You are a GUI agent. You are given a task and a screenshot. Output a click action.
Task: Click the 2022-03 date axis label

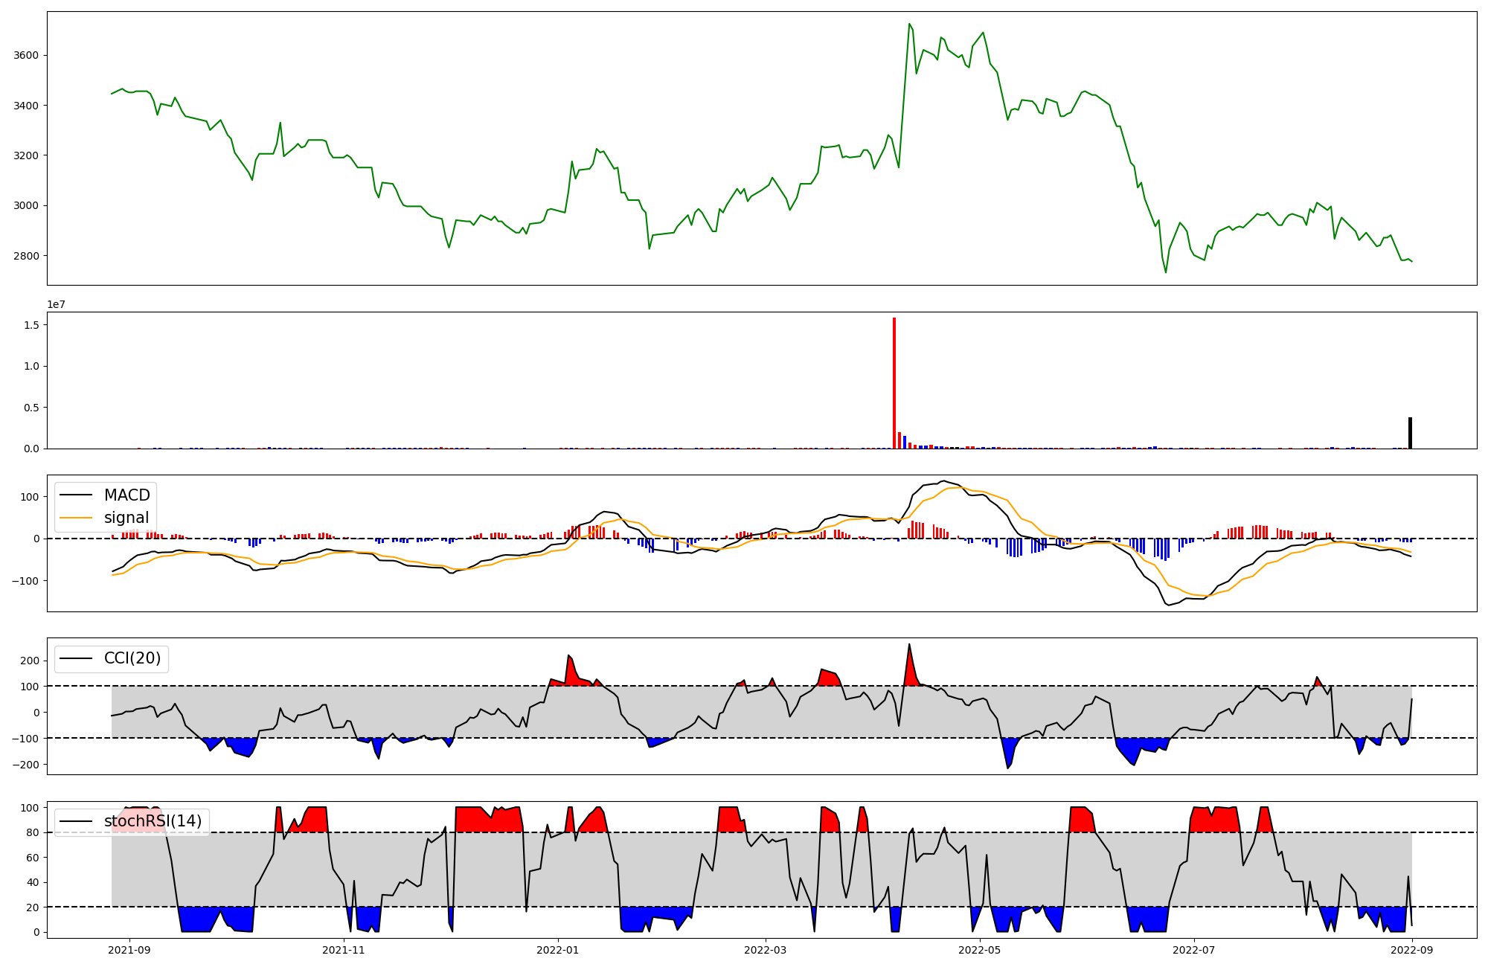(x=765, y=950)
